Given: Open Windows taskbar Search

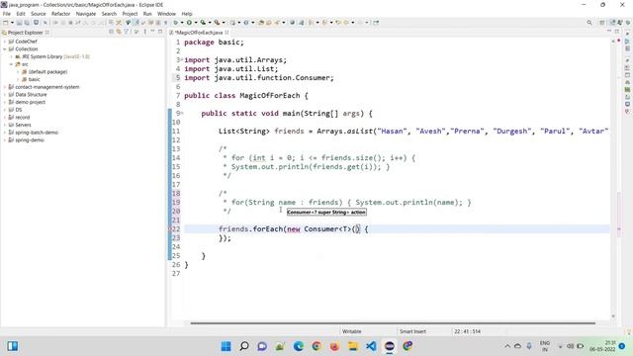Looking at the screenshot, I should click(244, 346).
